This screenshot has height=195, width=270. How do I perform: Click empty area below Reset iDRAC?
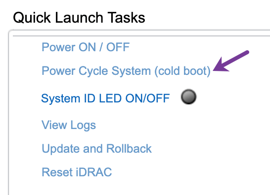[x=138, y=187]
